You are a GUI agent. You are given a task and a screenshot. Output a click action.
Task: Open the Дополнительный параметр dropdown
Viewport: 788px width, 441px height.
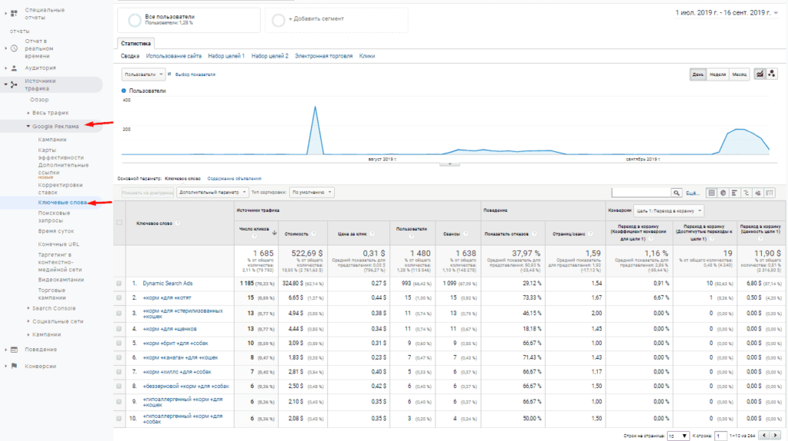212,192
